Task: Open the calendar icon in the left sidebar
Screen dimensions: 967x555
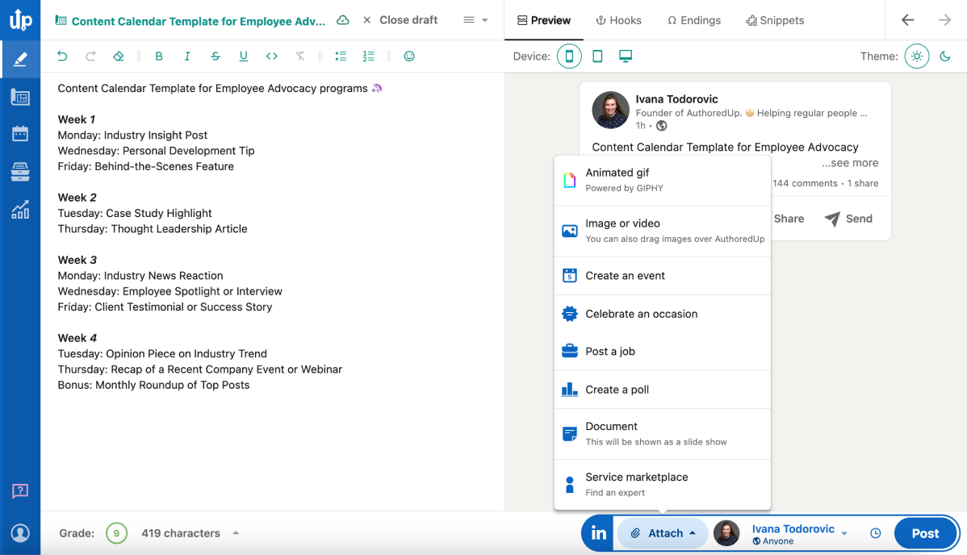Action: coord(20,134)
